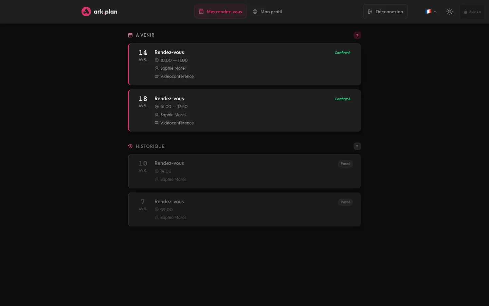Switch to the Mes rendez-vous tab
This screenshot has height=306, width=489.
point(220,11)
